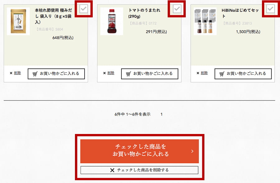Screen dimensions: 280x183
Task: Open 削除 link for HiBiNaはじめてセット
Action: 204,73
